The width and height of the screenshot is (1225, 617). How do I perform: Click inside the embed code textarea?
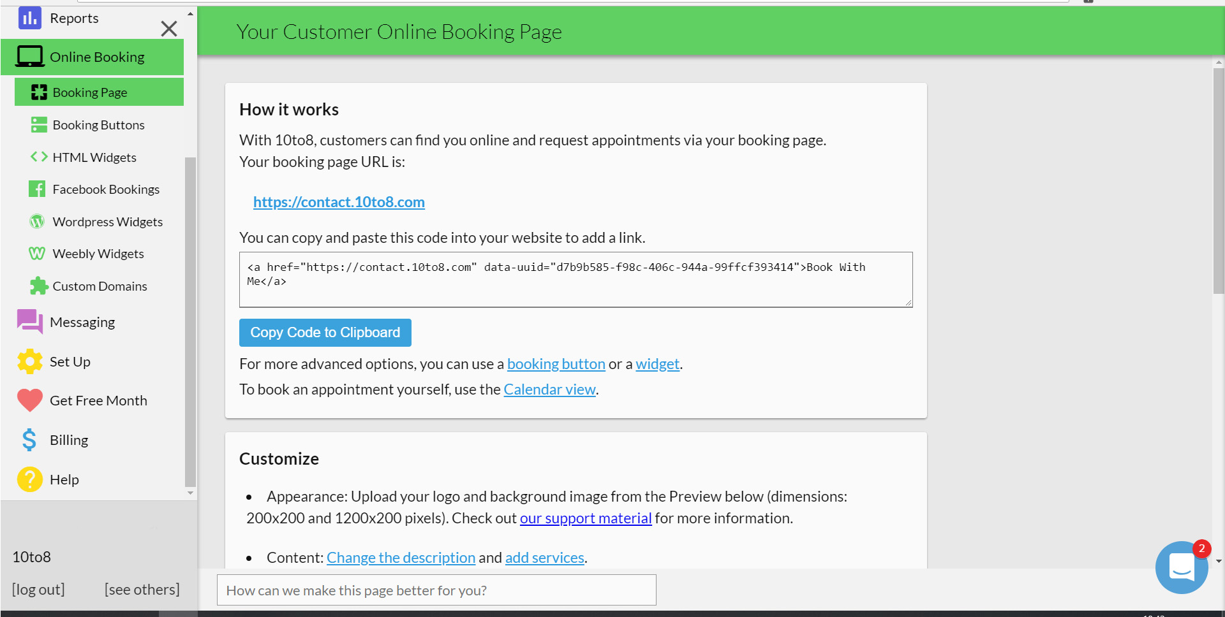[576, 280]
